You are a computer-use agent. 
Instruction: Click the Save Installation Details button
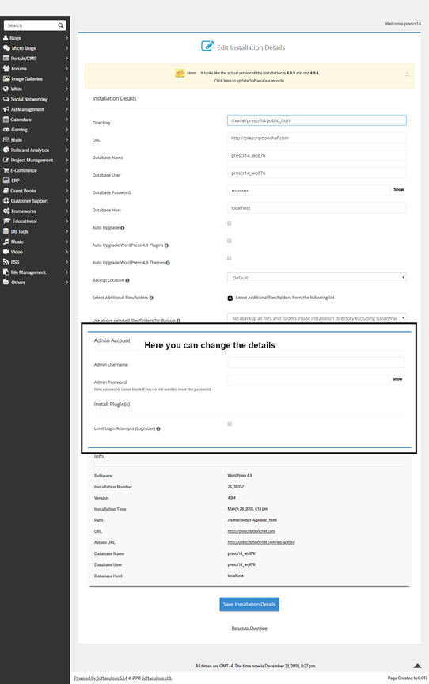point(249,604)
